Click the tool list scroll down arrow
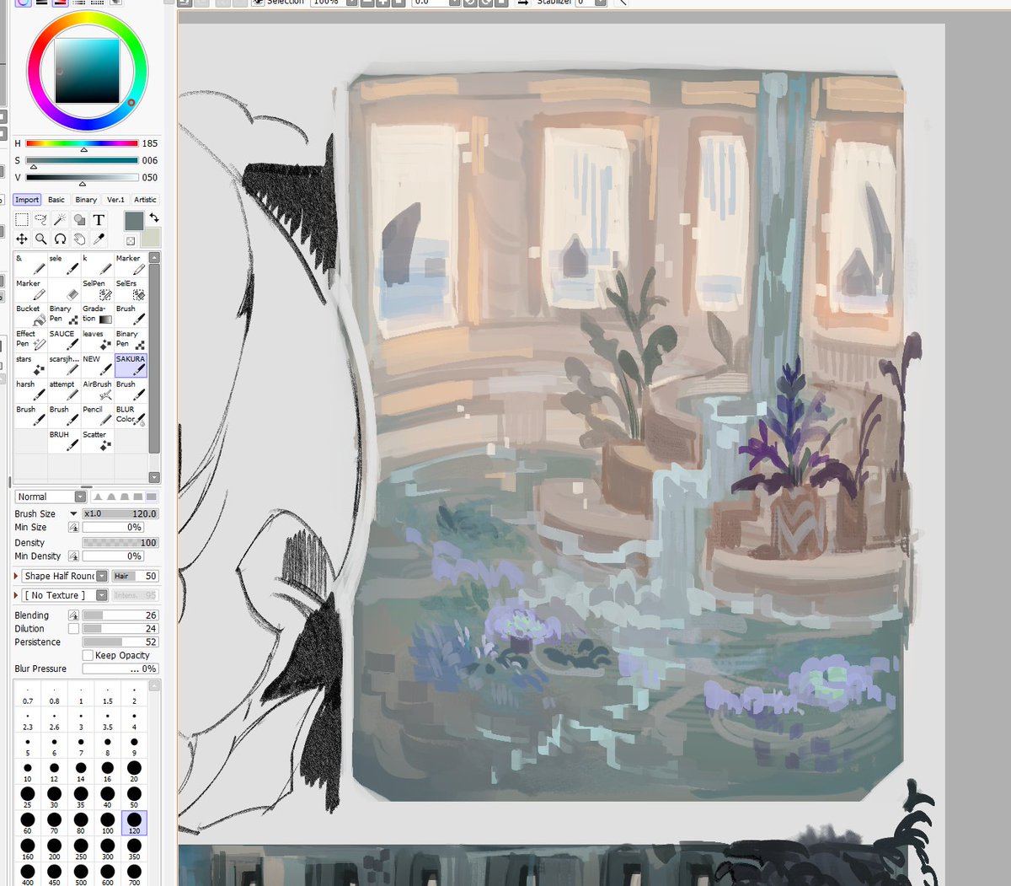The image size is (1011, 886). click(x=154, y=477)
